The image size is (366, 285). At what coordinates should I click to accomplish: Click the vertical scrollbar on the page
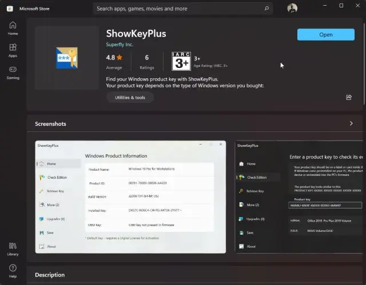[364, 64]
